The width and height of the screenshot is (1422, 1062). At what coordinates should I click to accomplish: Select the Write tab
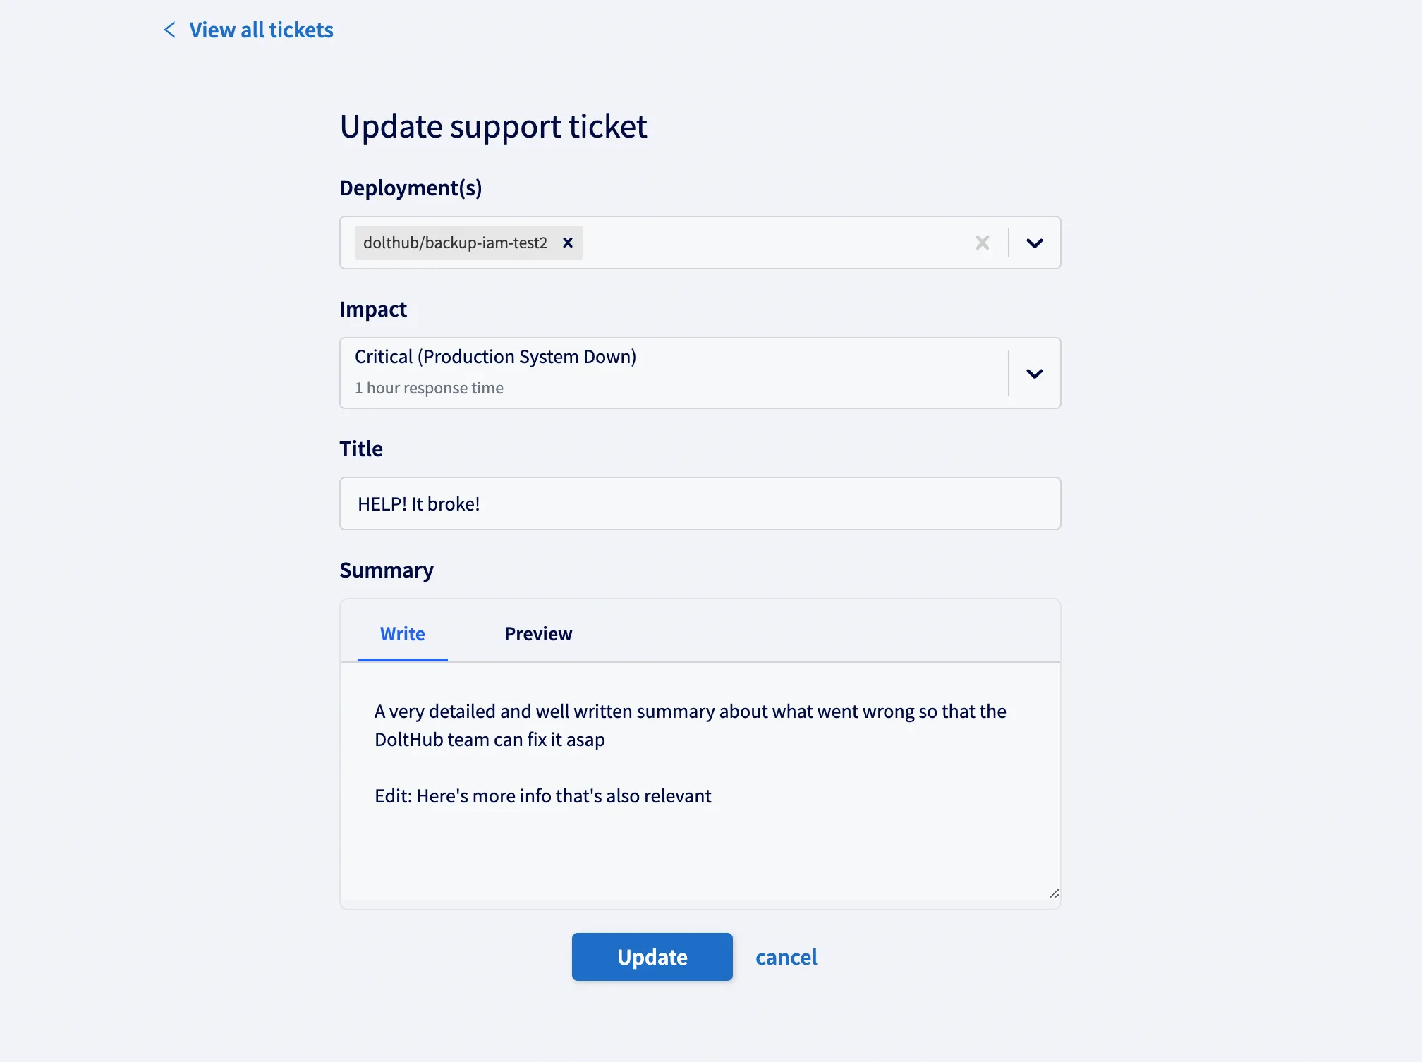click(x=402, y=633)
